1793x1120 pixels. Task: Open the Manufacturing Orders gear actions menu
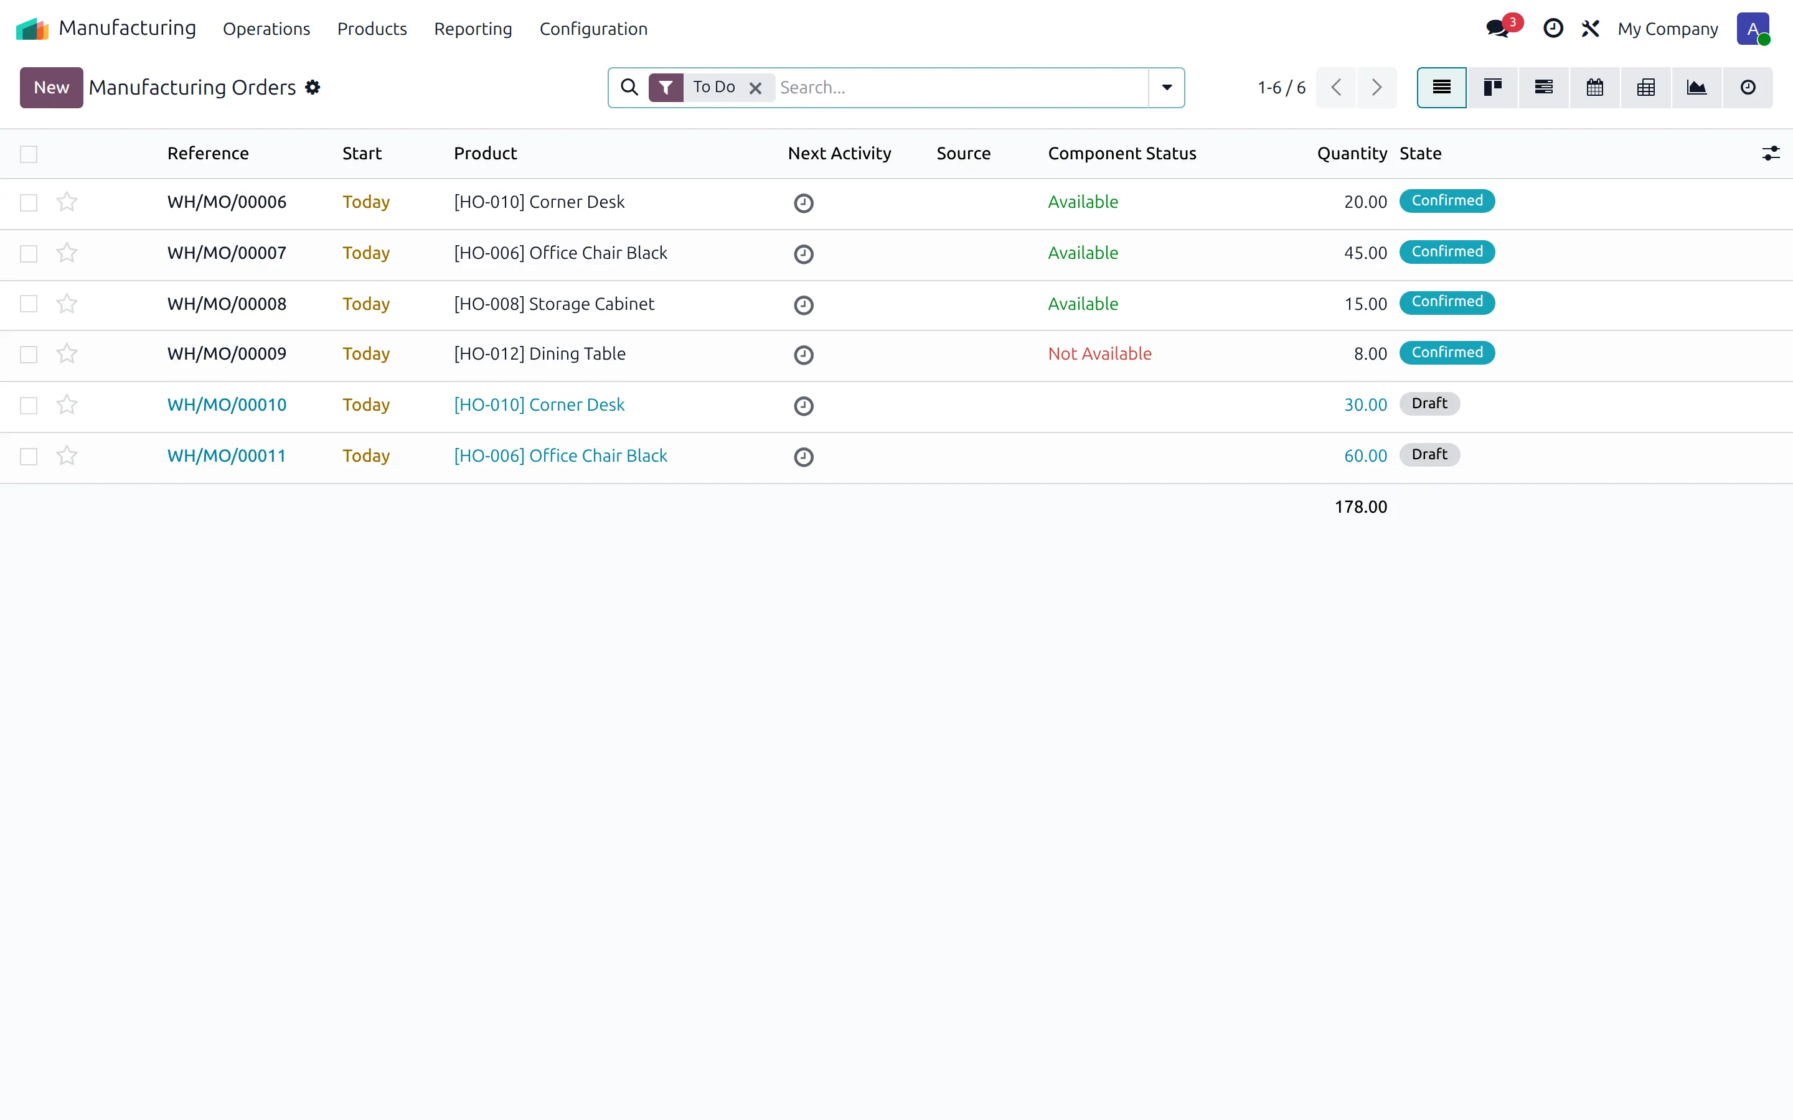tap(313, 87)
